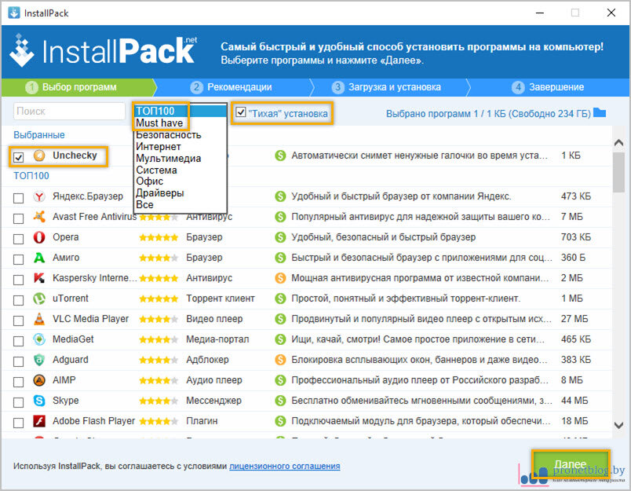Click the Поиск search field
631x491 pixels.
click(69, 112)
